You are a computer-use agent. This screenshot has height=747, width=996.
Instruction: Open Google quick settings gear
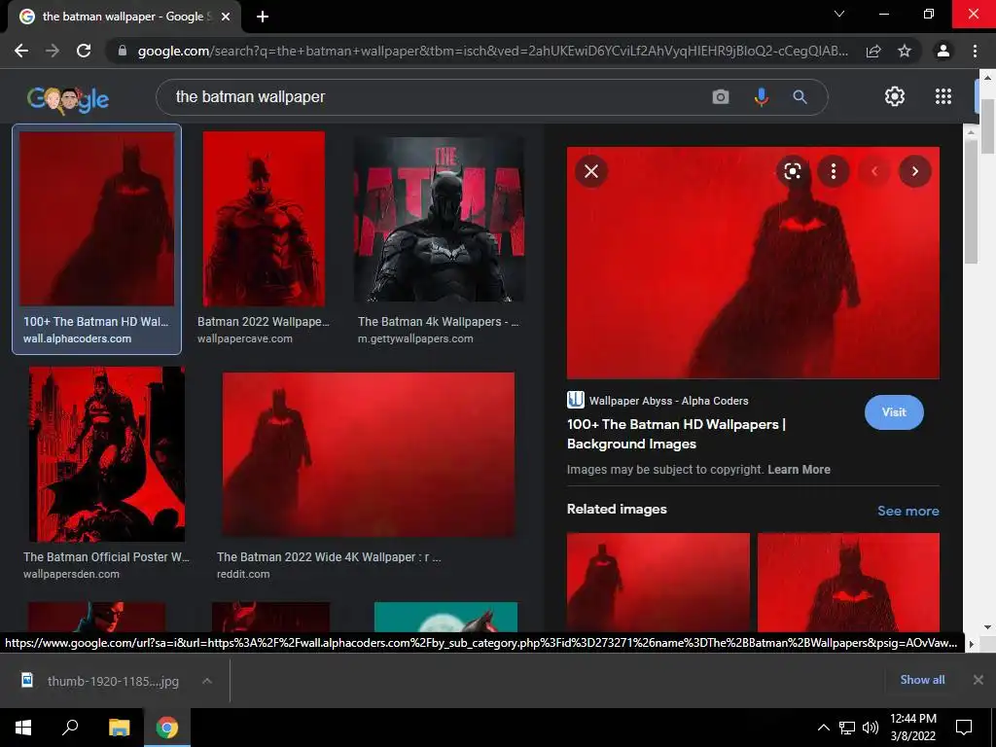tap(895, 96)
